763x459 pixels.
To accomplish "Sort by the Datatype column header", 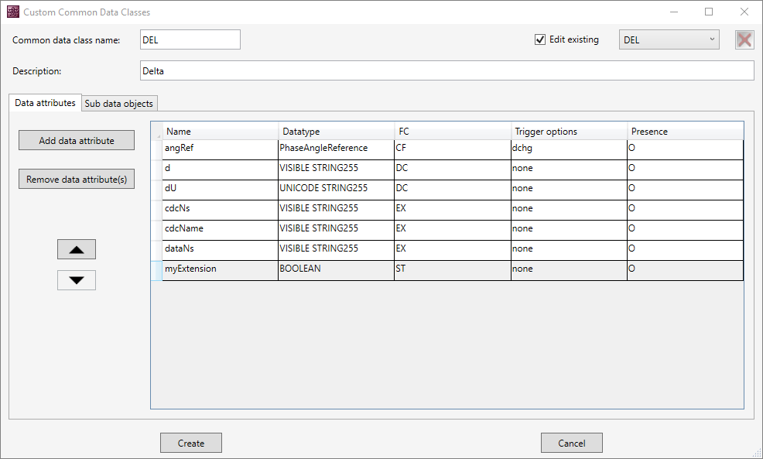I will click(337, 132).
